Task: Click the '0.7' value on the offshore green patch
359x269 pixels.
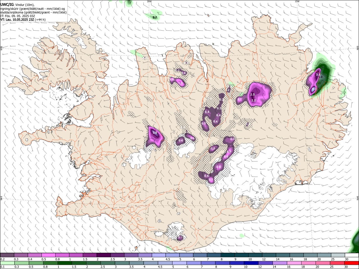Action: coord(155,17)
